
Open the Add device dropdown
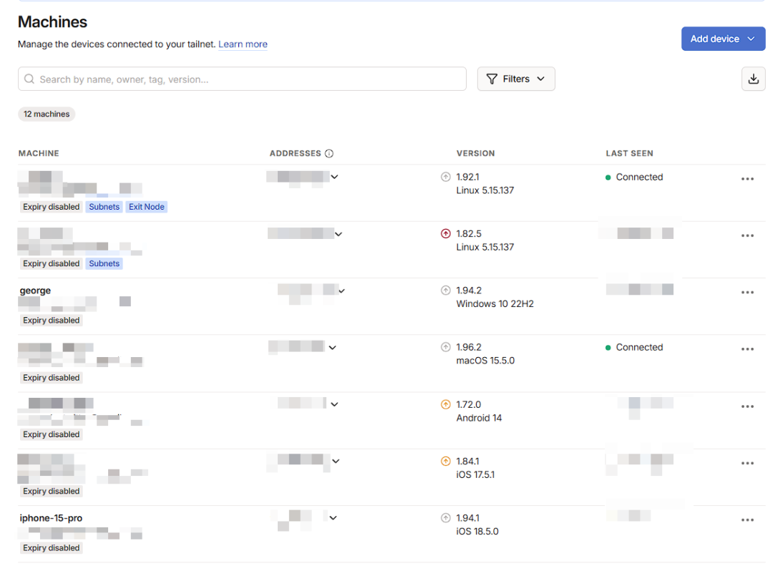723,39
